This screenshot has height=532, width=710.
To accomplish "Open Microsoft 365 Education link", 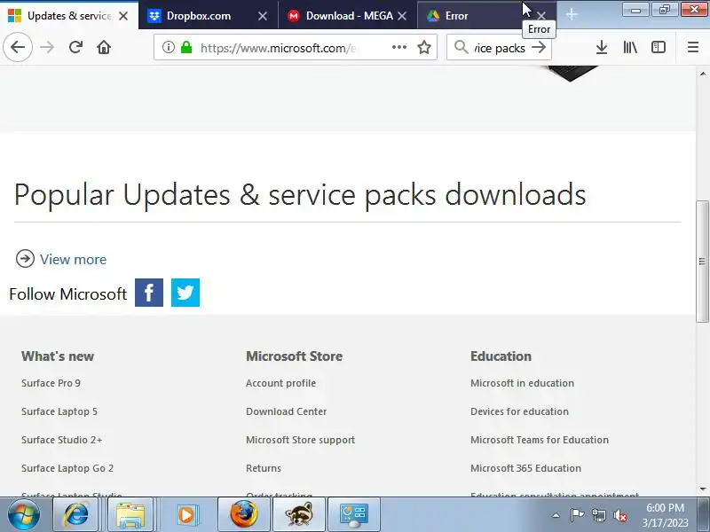I will click(525, 468).
